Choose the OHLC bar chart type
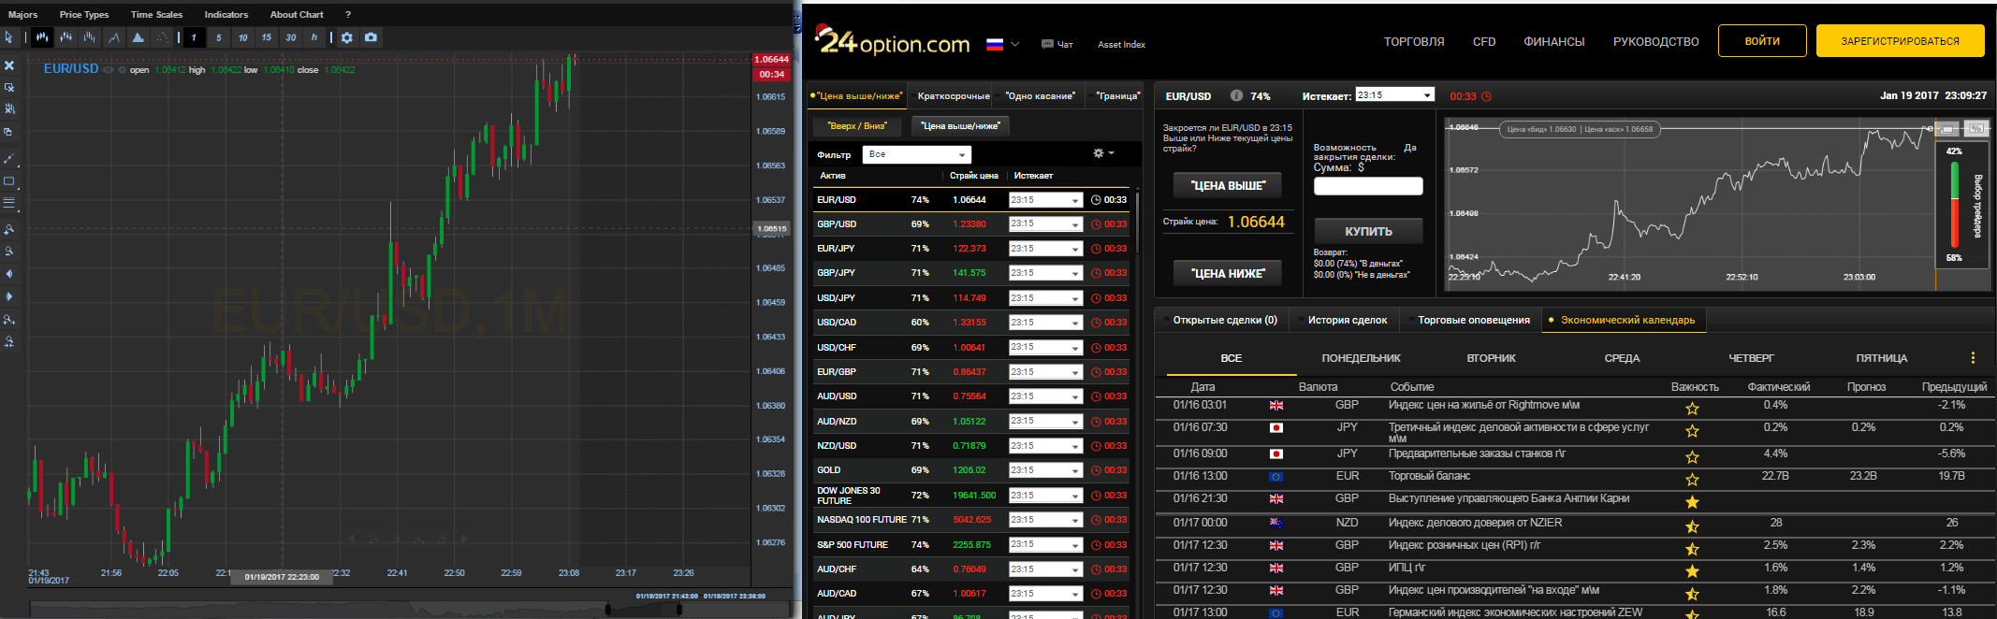Viewport: 1997px width, 619px height. (89, 37)
